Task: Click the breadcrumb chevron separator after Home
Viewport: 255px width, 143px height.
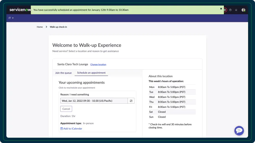Action: point(46,27)
